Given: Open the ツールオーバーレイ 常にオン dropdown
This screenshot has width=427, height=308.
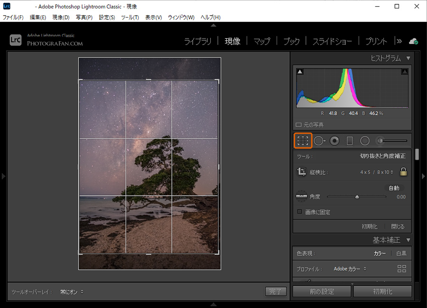Looking at the screenshot, I should point(72,292).
